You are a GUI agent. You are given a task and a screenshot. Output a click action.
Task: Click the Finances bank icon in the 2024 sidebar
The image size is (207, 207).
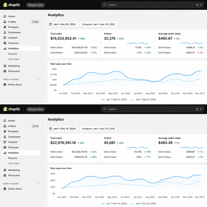(5, 147)
